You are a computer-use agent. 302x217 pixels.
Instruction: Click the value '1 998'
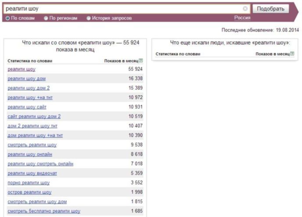click(137, 192)
